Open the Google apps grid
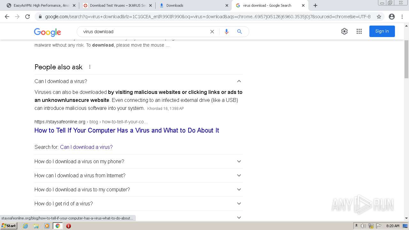This screenshot has width=409, height=230. pos(359,31)
